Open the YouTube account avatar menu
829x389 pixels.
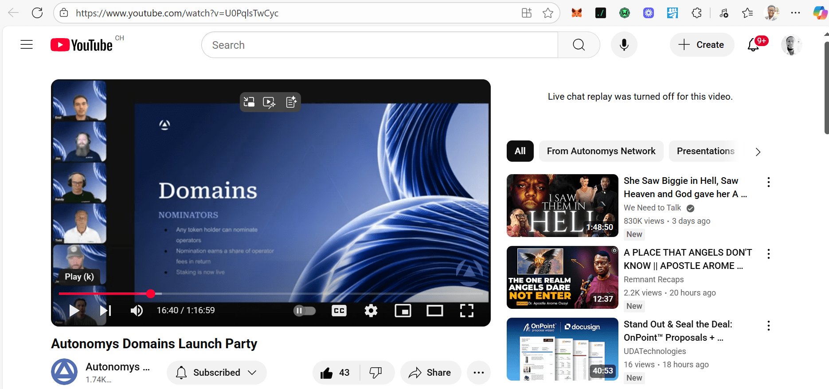[x=791, y=45]
